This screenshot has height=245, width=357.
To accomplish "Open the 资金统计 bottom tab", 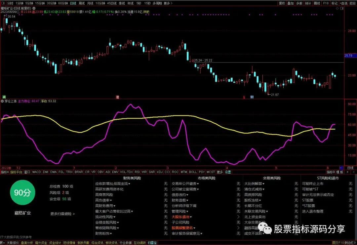I will [x=55, y=243].
